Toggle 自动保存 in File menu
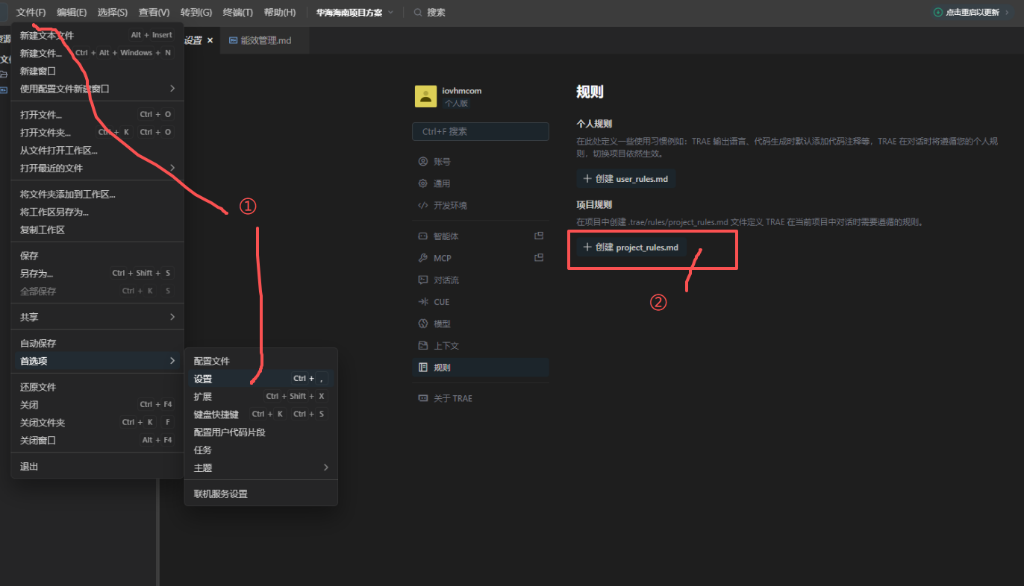Image resolution: width=1024 pixels, height=586 pixels. [x=38, y=344]
